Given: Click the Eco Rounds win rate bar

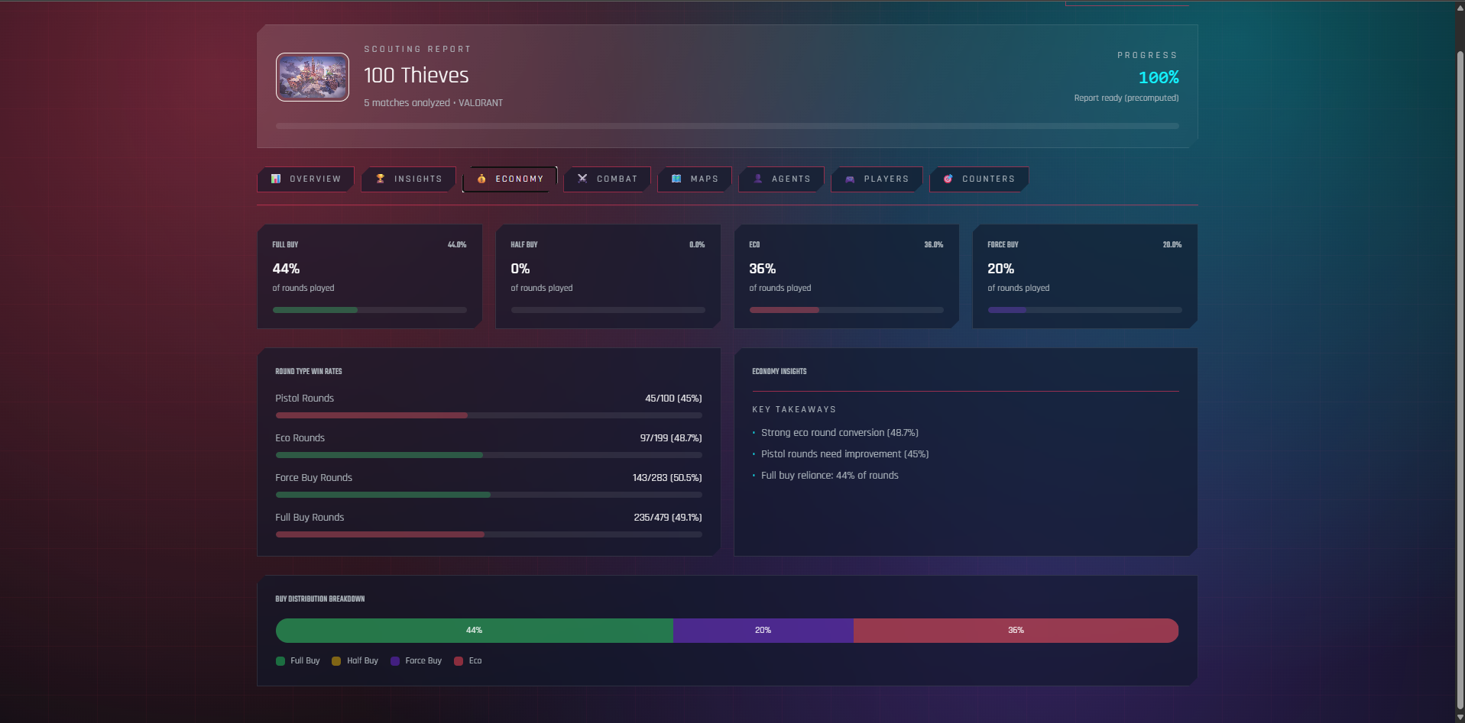Looking at the screenshot, I should [488, 455].
